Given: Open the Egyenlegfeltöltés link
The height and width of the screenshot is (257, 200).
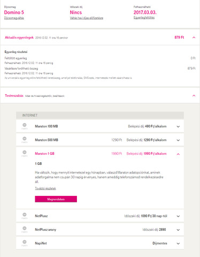Looking at the screenshot, I should click(x=144, y=18).
